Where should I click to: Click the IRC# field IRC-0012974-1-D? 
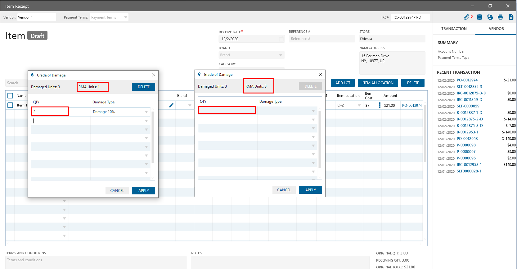[411, 17]
